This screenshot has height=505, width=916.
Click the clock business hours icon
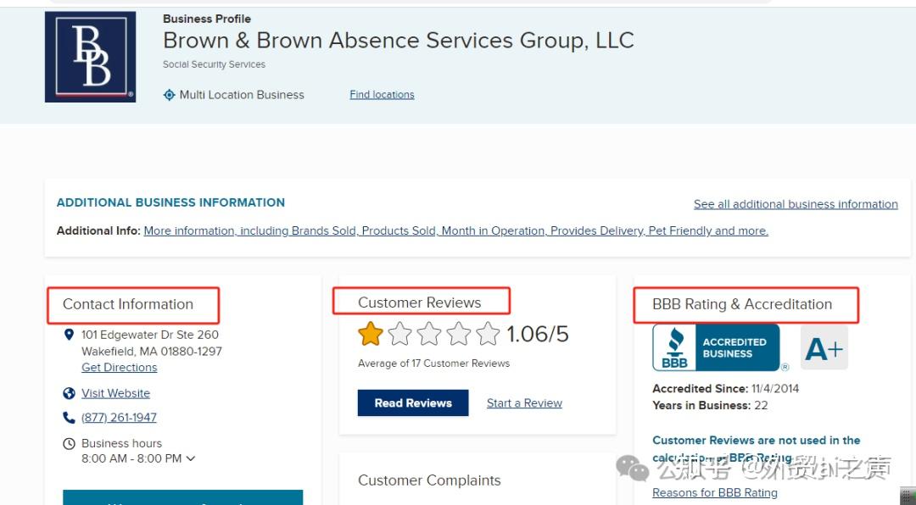click(70, 443)
